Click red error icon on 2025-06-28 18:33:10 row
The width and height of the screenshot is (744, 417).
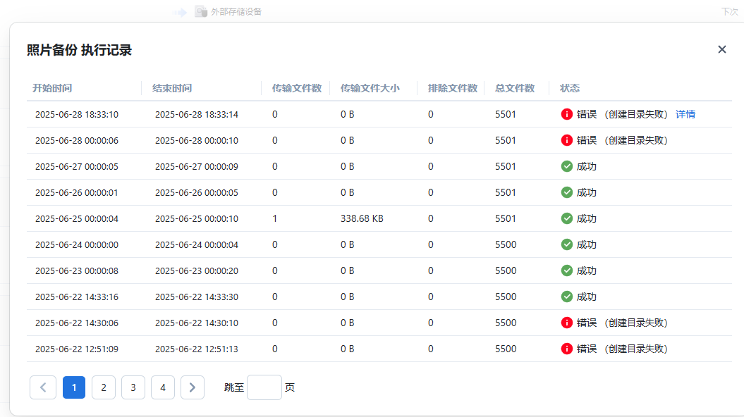point(566,114)
